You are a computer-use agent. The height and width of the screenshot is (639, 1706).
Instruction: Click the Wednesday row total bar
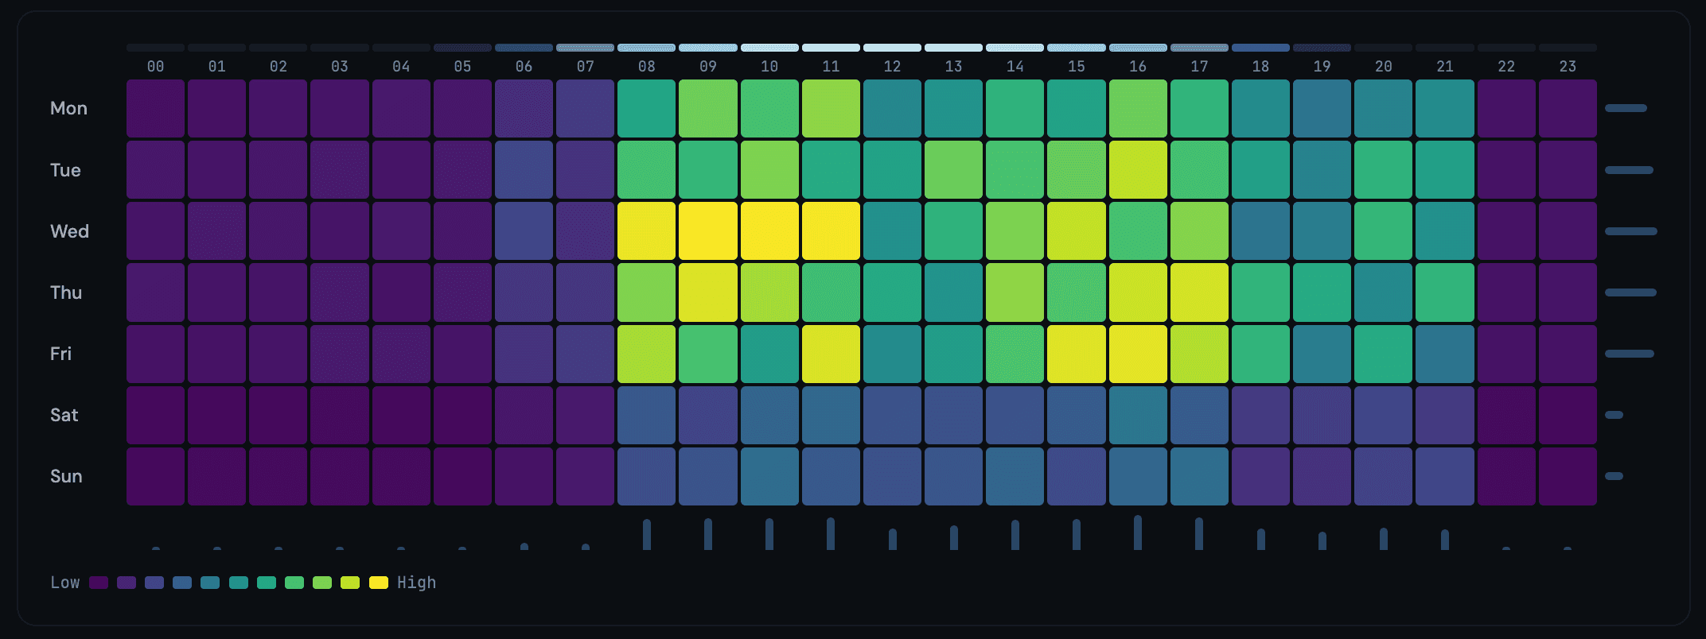coord(1631,231)
